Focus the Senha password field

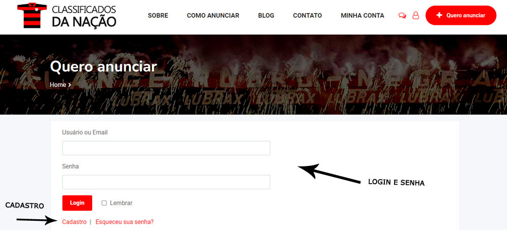(166, 182)
